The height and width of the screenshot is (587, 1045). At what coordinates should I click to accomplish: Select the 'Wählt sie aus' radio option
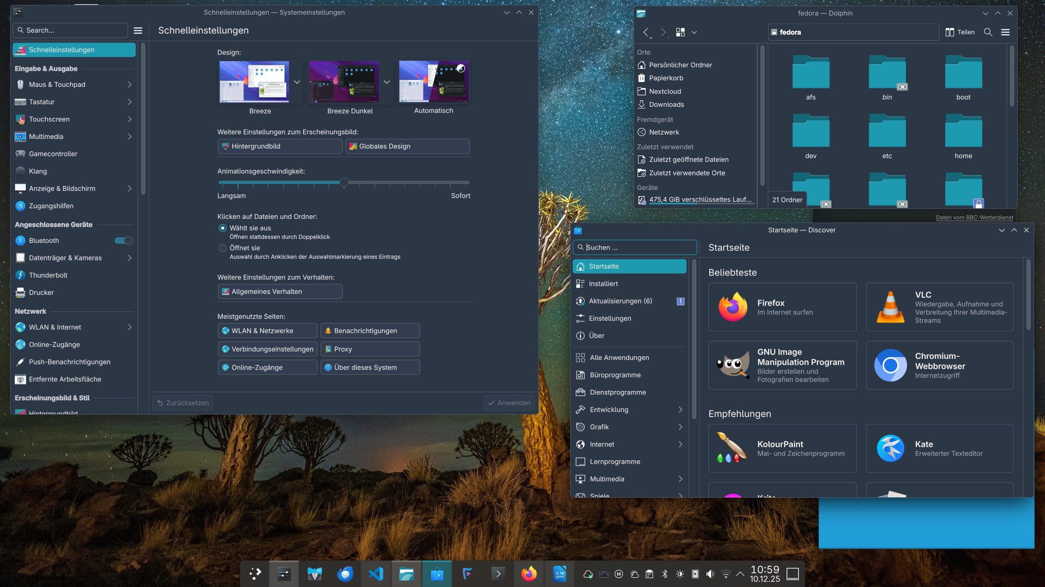coord(222,228)
